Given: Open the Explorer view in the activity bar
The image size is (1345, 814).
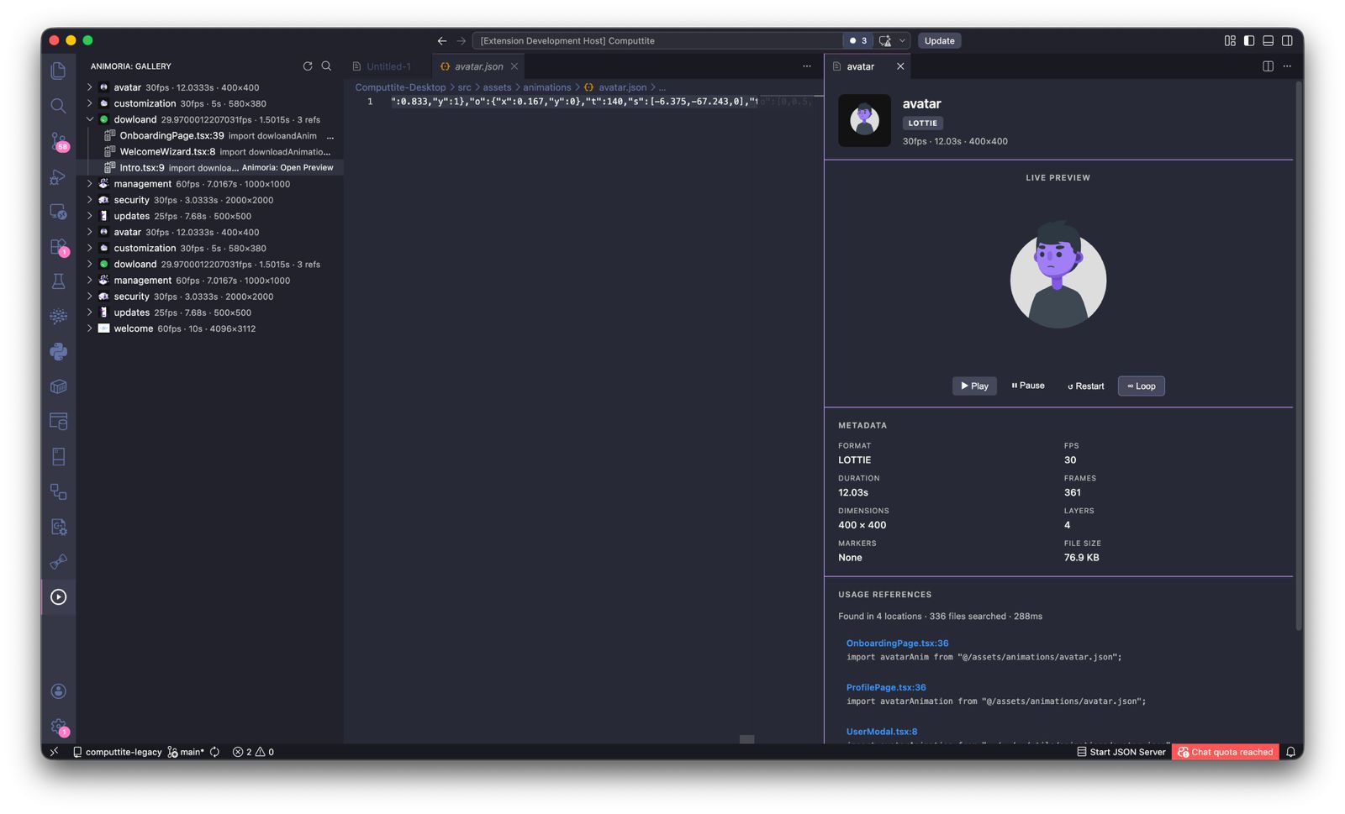Looking at the screenshot, I should tap(58, 71).
